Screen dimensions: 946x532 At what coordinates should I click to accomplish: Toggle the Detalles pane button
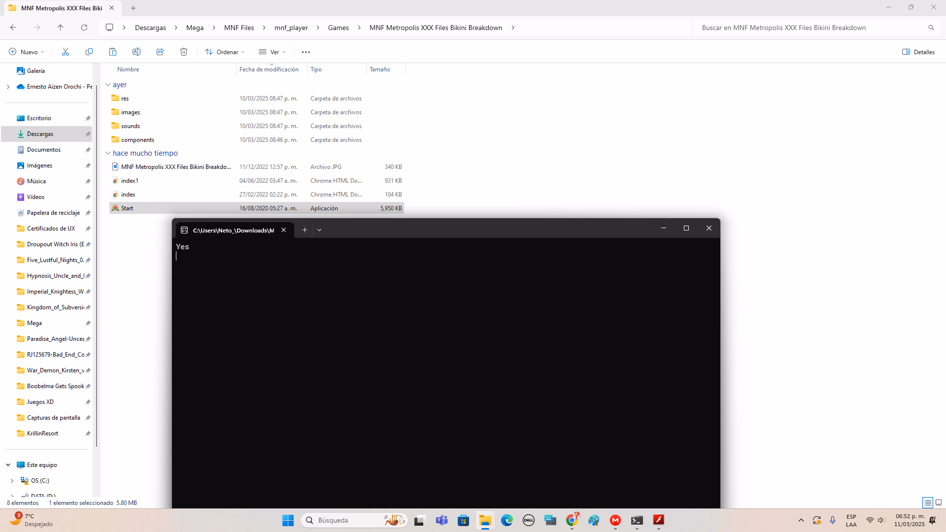(918, 52)
